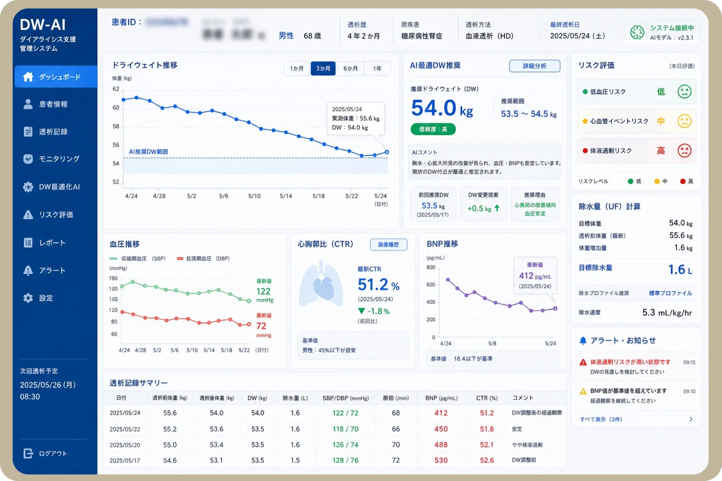The image size is (722, 481).
Task: Click the green smiley face for 低血圧リスク
Action: (684, 91)
